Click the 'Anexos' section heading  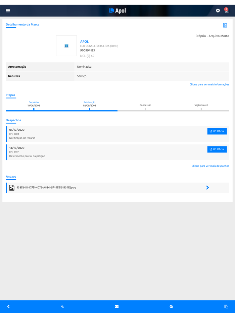11,177
